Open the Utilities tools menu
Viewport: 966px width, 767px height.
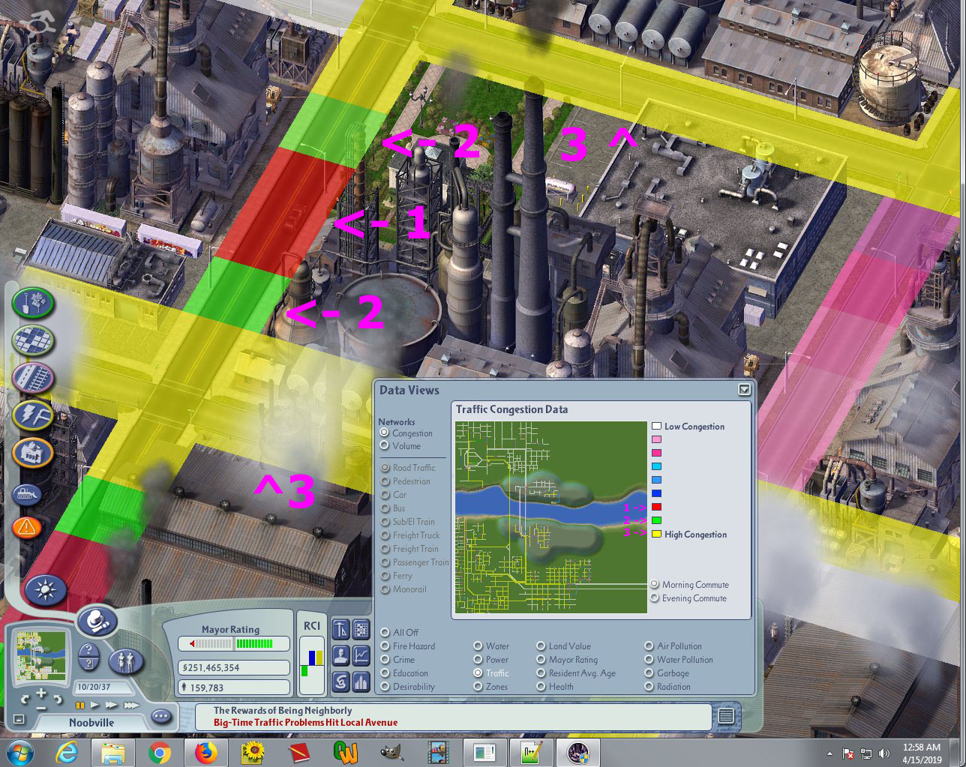point(33,415)
